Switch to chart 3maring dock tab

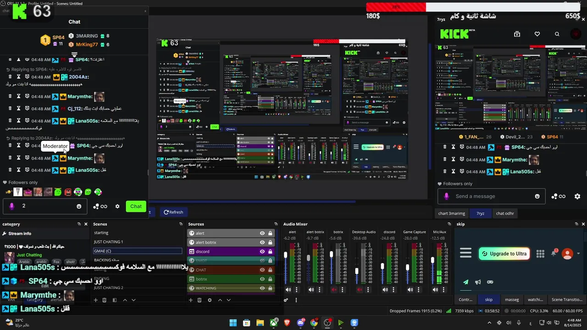451,213
